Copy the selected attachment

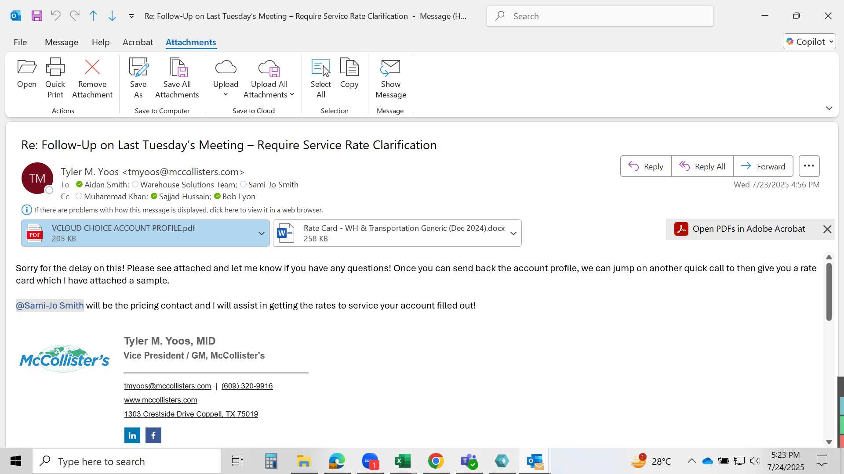point(349,74)
